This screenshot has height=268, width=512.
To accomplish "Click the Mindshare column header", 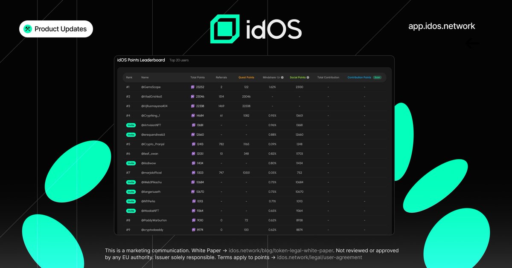I will (270, 77).
